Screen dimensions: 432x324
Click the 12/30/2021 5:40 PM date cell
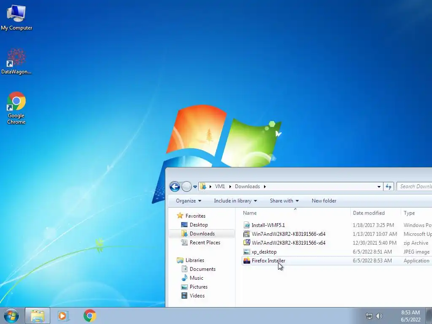click(x=375, y=243)
